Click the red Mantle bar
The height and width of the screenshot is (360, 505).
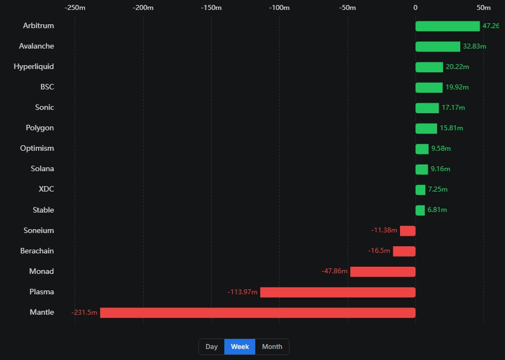tap(257, 313)
